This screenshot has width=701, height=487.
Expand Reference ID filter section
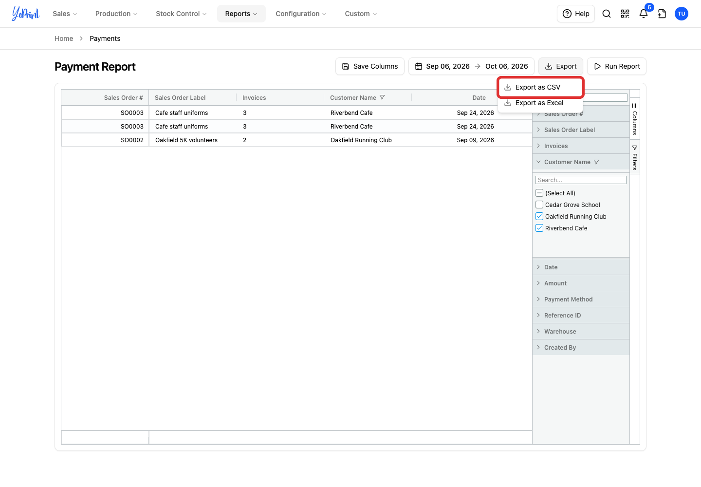click(x=581, y=315)
